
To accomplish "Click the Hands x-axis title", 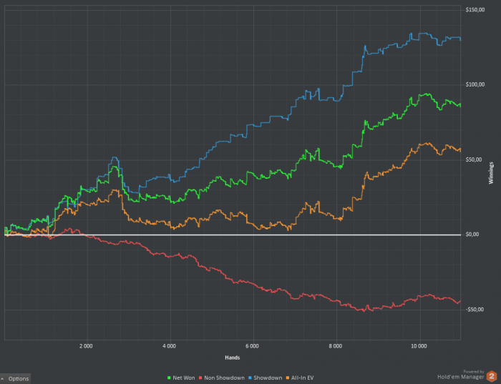I will [x=233, y=358].
